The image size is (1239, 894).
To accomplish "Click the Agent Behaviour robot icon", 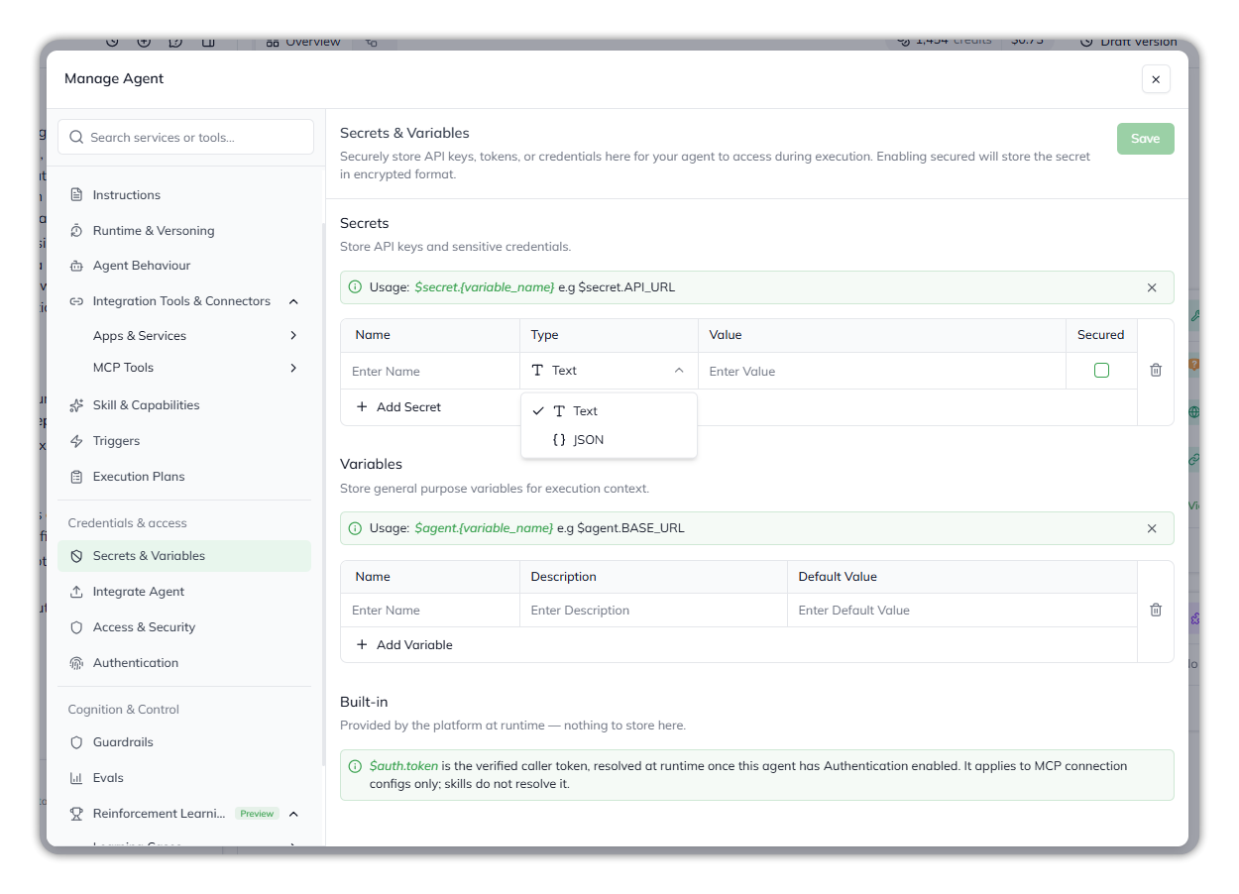I will pos(76,266).
